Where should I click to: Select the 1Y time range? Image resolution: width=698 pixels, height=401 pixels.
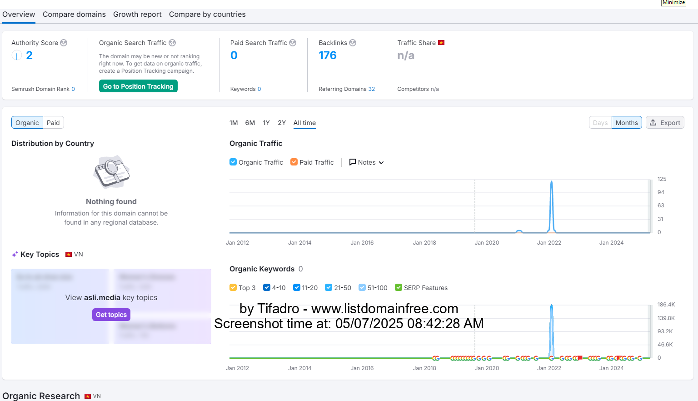(x=266, y=123)
